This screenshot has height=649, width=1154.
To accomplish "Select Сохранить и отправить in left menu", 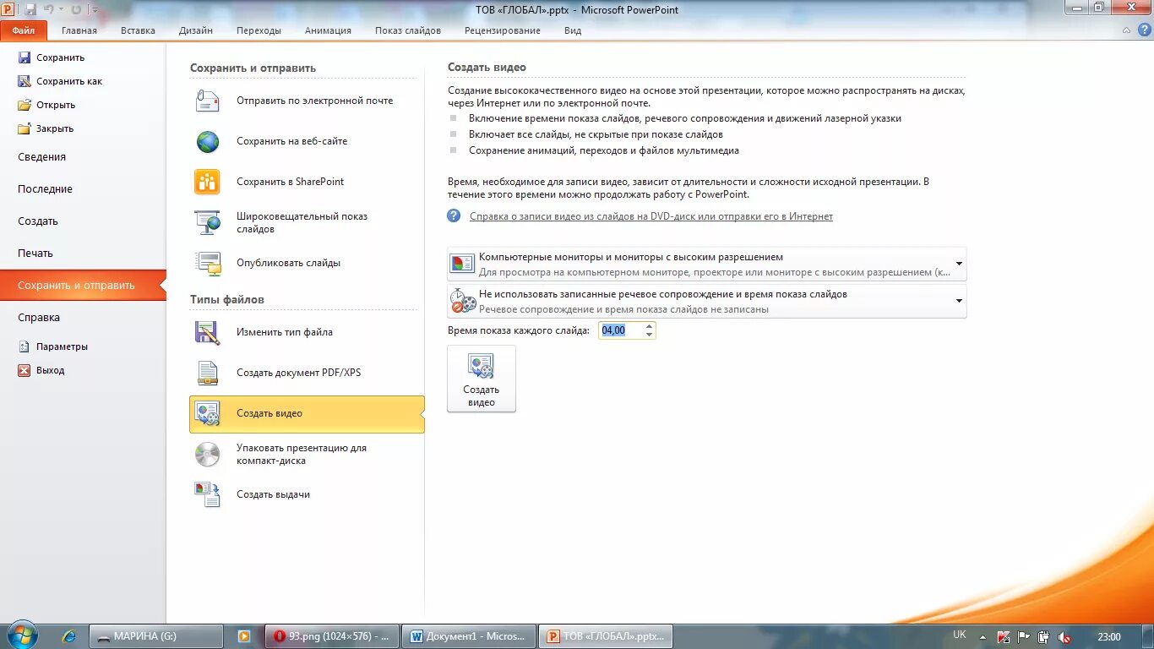I will click(x=83, y=286).
